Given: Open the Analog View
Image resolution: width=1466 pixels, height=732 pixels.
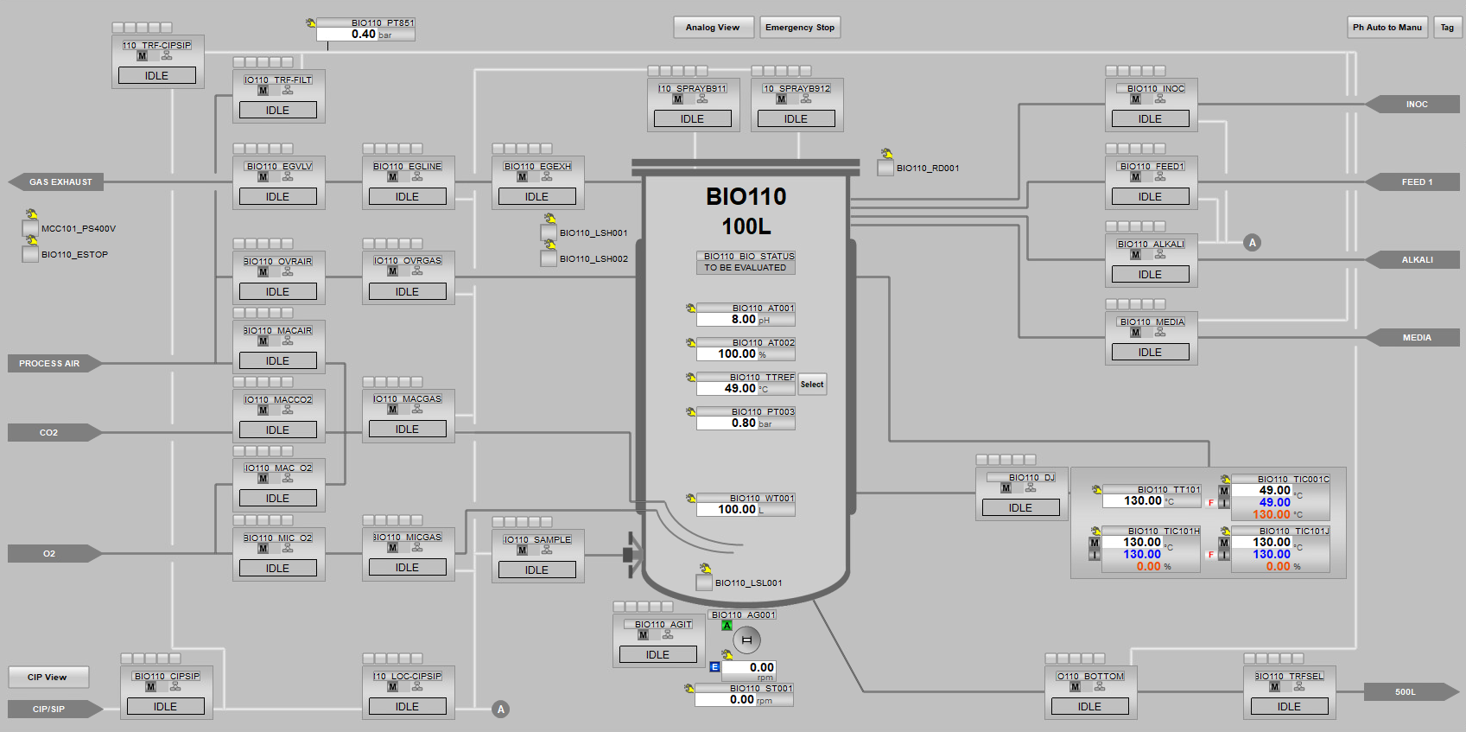Looking at the screenshot, I should point(714,28).
